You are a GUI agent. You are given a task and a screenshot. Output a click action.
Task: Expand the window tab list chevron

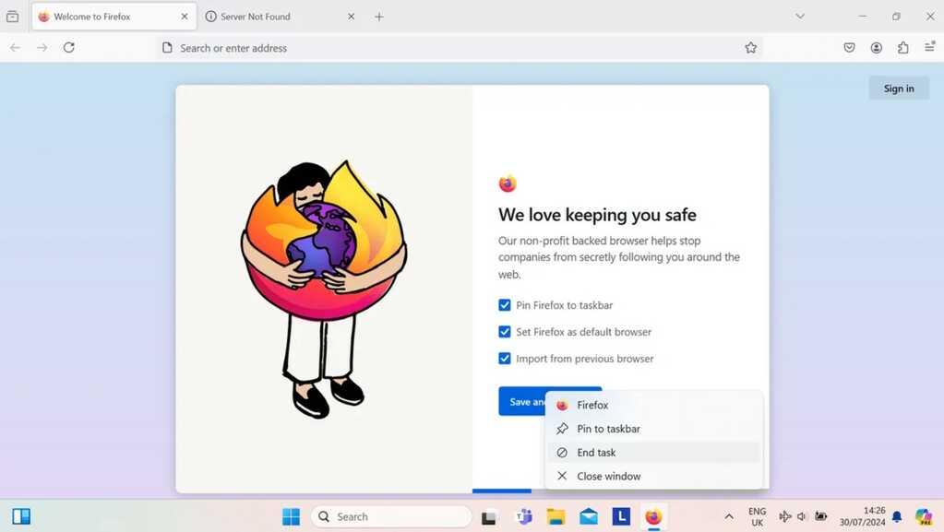(x=800, y=16)
